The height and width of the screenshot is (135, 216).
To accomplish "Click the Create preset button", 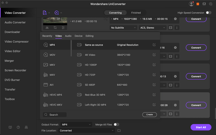I will (x=150, y=115).
